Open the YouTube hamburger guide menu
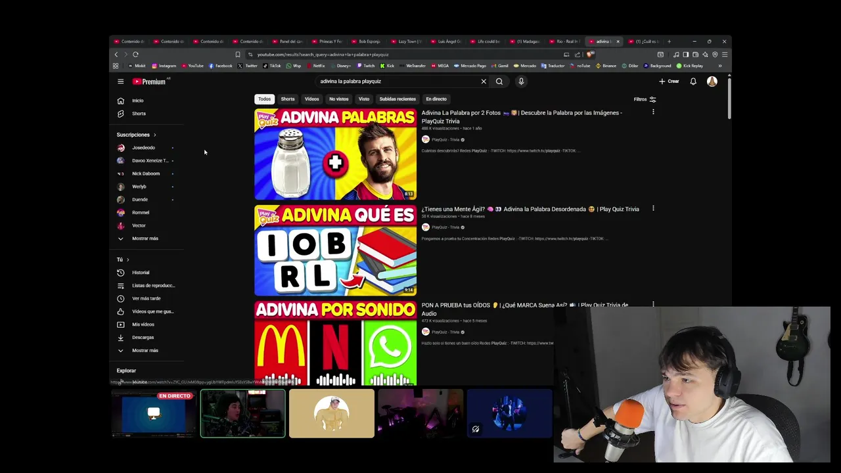The image size is (841, 473). click(x=120, y=81)
